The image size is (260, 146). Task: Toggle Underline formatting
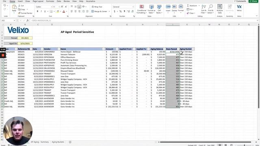tap(45, 11)
